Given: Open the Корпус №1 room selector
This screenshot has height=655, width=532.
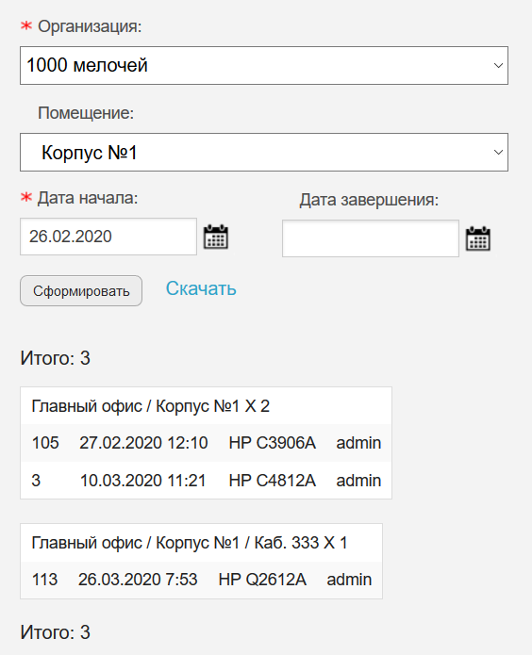Looking at the screenshot, I should (x=264, y=152).
